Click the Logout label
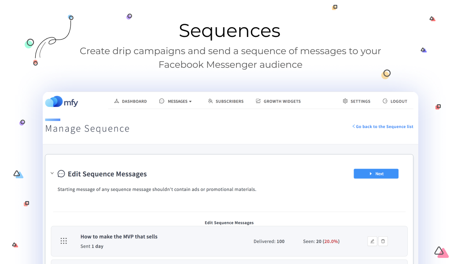Image resolution: width=461 pixels, height=264 pixels. click(x=399, y=101)
